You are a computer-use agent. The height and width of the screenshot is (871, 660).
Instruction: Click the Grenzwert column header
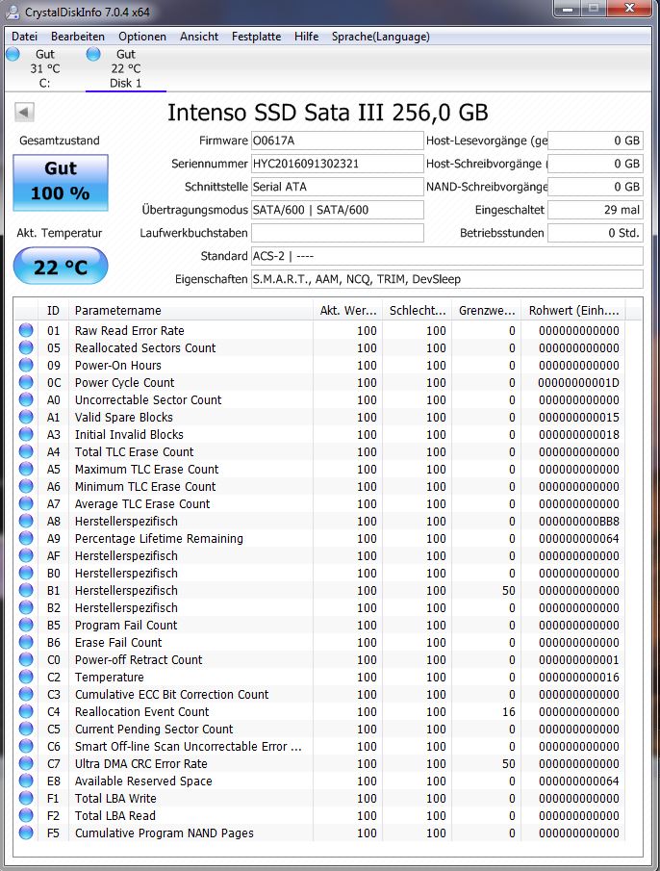click(x=486, y=311)
